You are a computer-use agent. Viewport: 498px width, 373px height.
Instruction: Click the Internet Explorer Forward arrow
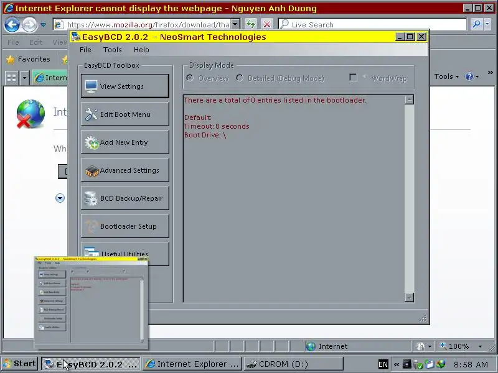point(29,25)
